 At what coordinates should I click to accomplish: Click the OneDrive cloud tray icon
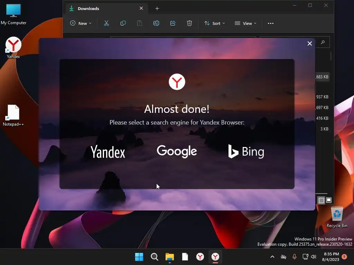(x=283, y=257)
